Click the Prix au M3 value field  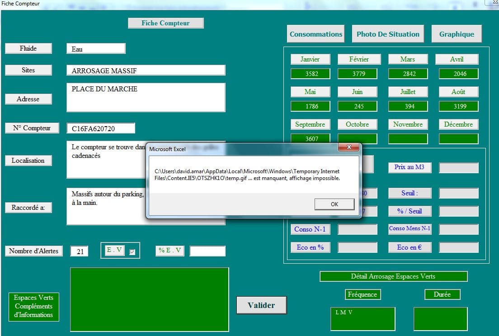(x=459, y=168)
